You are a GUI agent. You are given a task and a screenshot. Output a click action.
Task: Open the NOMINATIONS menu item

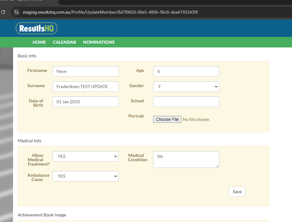[99, 42]
